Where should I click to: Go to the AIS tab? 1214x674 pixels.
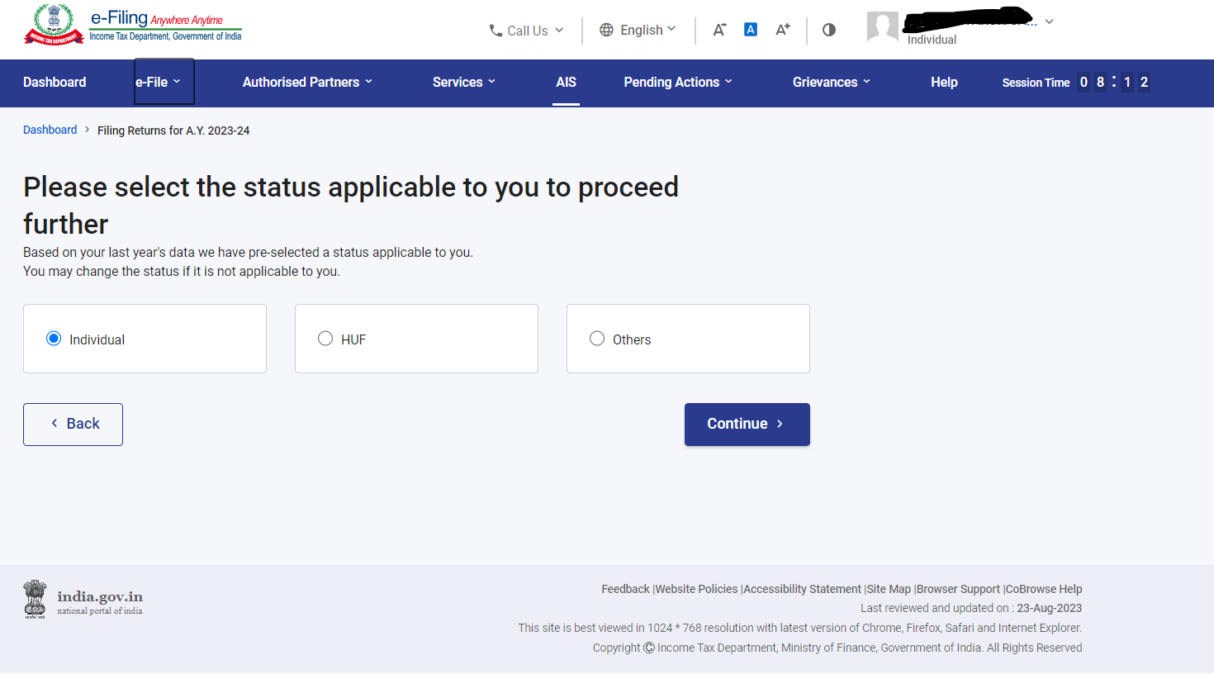[566, 82]
